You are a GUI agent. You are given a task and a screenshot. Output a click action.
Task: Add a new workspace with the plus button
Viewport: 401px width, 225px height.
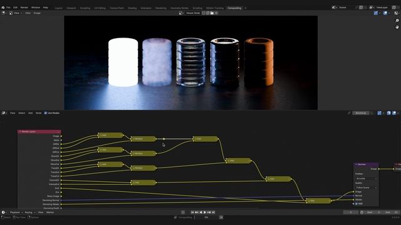pyautogui.click(x=245, y=8)
